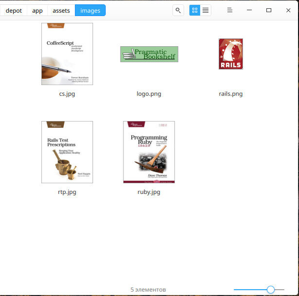This screenshot has width=299, height=296.
Task: Click the rails.png file name
Action: click(x=231, y=94)
